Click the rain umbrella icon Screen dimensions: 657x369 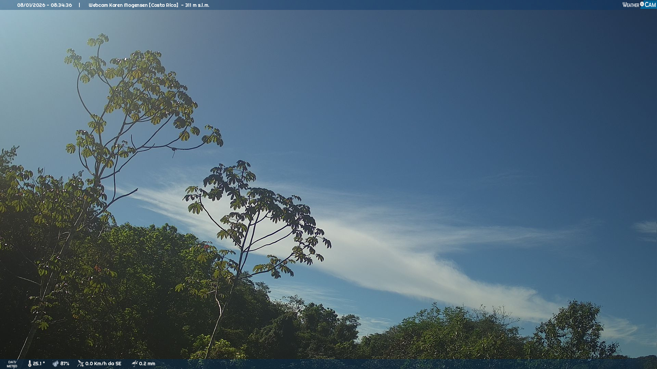(134, 364)
